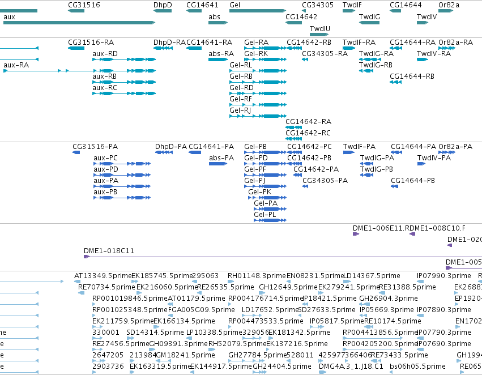Click the Gel-RB transcript
The height and width of the screenshot is (375, 482).
click(x=258, y=82)
